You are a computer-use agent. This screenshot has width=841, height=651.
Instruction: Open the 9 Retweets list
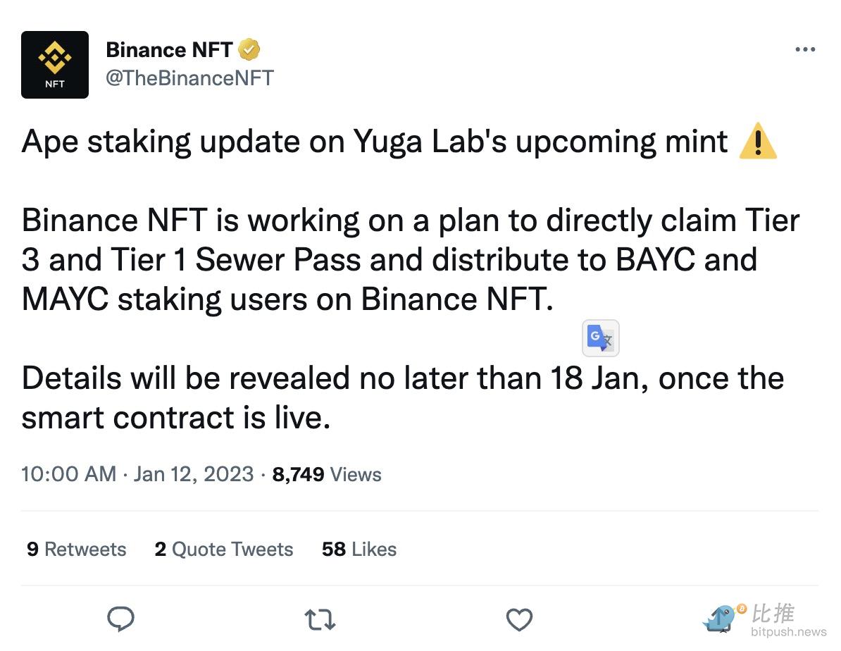point(77,549)
